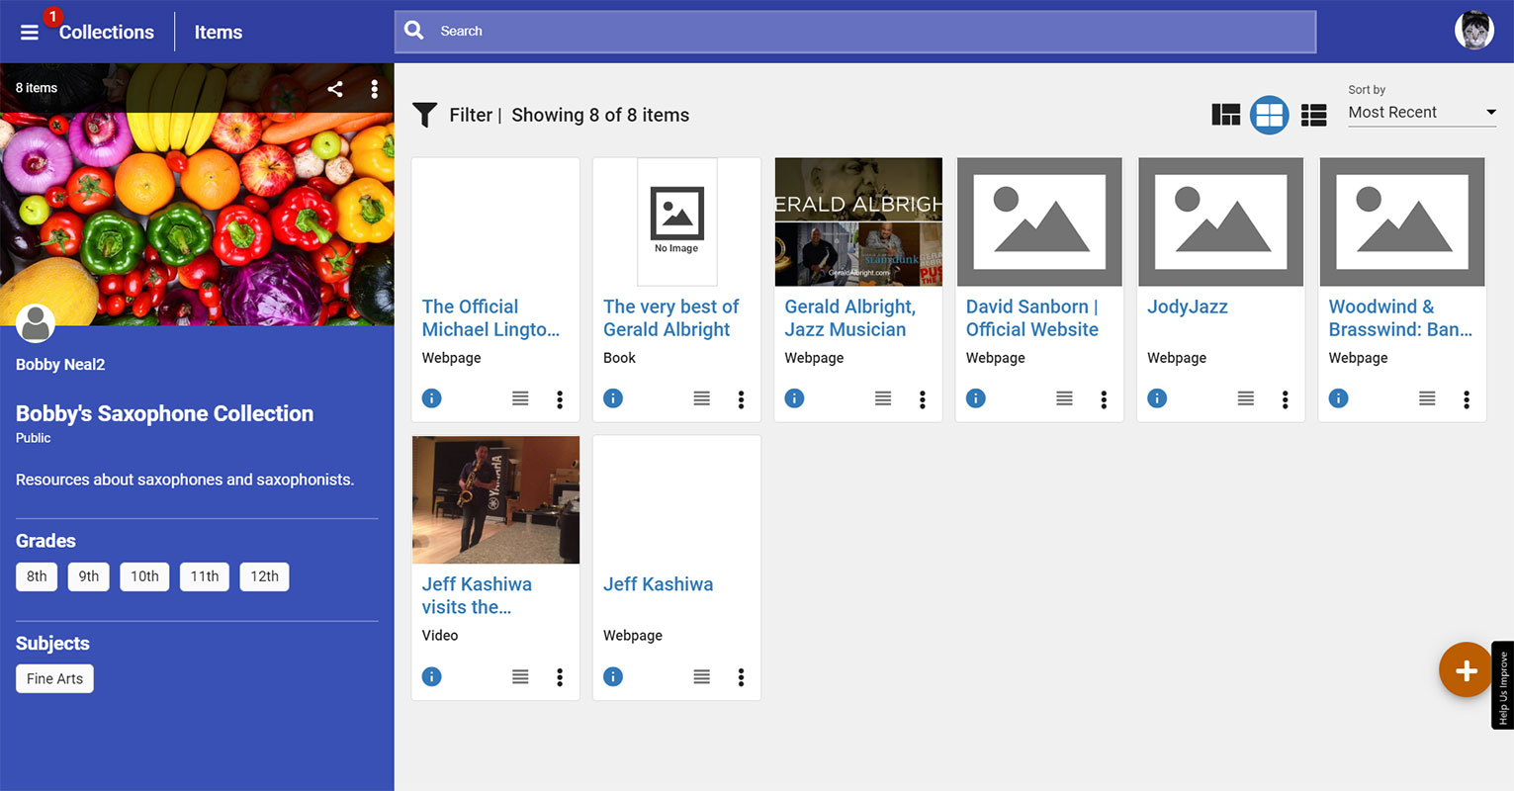Click the Filter funnel icon
This screenshot has height=791, width=1514.
424,115
